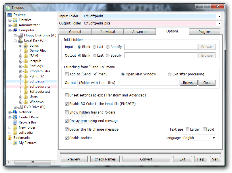Toggle Display processing end message

[x=67, y=121]
